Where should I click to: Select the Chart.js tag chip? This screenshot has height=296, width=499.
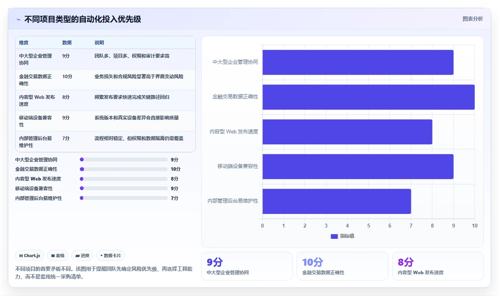[x=30, y=256]
